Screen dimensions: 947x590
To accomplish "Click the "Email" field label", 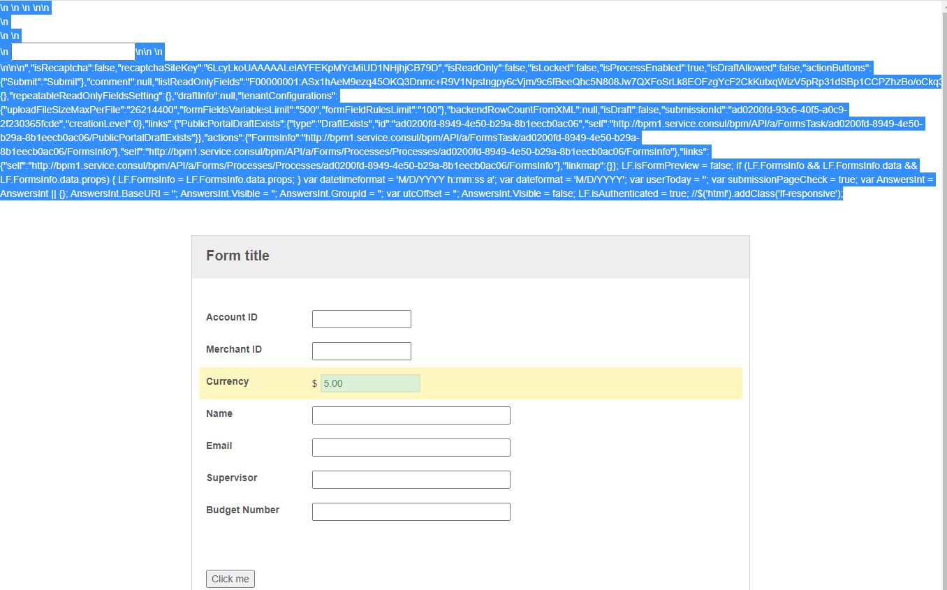I will click(x=219, y=445).
